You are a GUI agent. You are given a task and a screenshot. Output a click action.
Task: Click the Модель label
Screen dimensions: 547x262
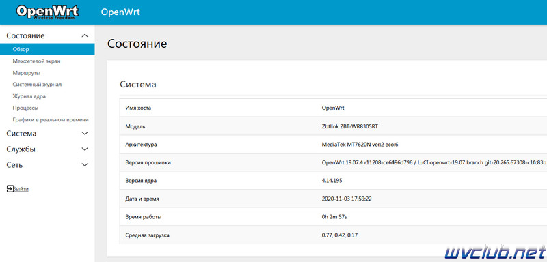point(135,126)
